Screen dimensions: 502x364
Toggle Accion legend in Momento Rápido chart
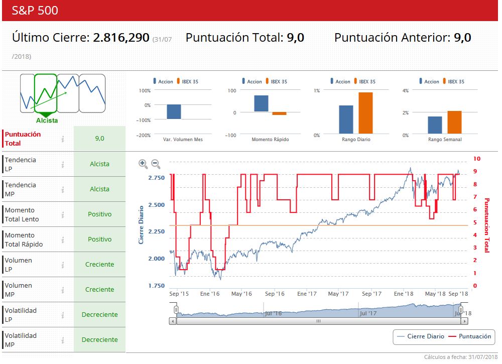(x=252, y=81)
